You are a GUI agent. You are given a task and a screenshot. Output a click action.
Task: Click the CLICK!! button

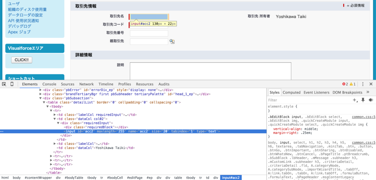pos(22,60)
